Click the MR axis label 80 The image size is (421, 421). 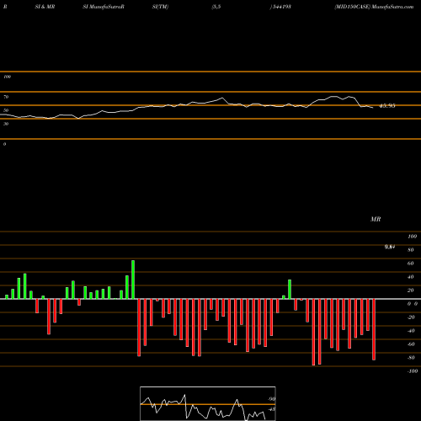pos(411,250)
